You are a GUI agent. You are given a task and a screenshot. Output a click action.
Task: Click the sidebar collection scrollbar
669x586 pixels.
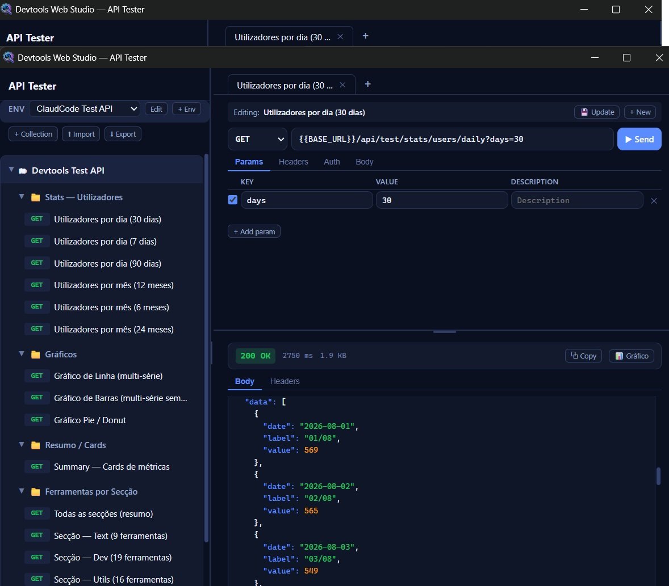click(x=207, y=347)
